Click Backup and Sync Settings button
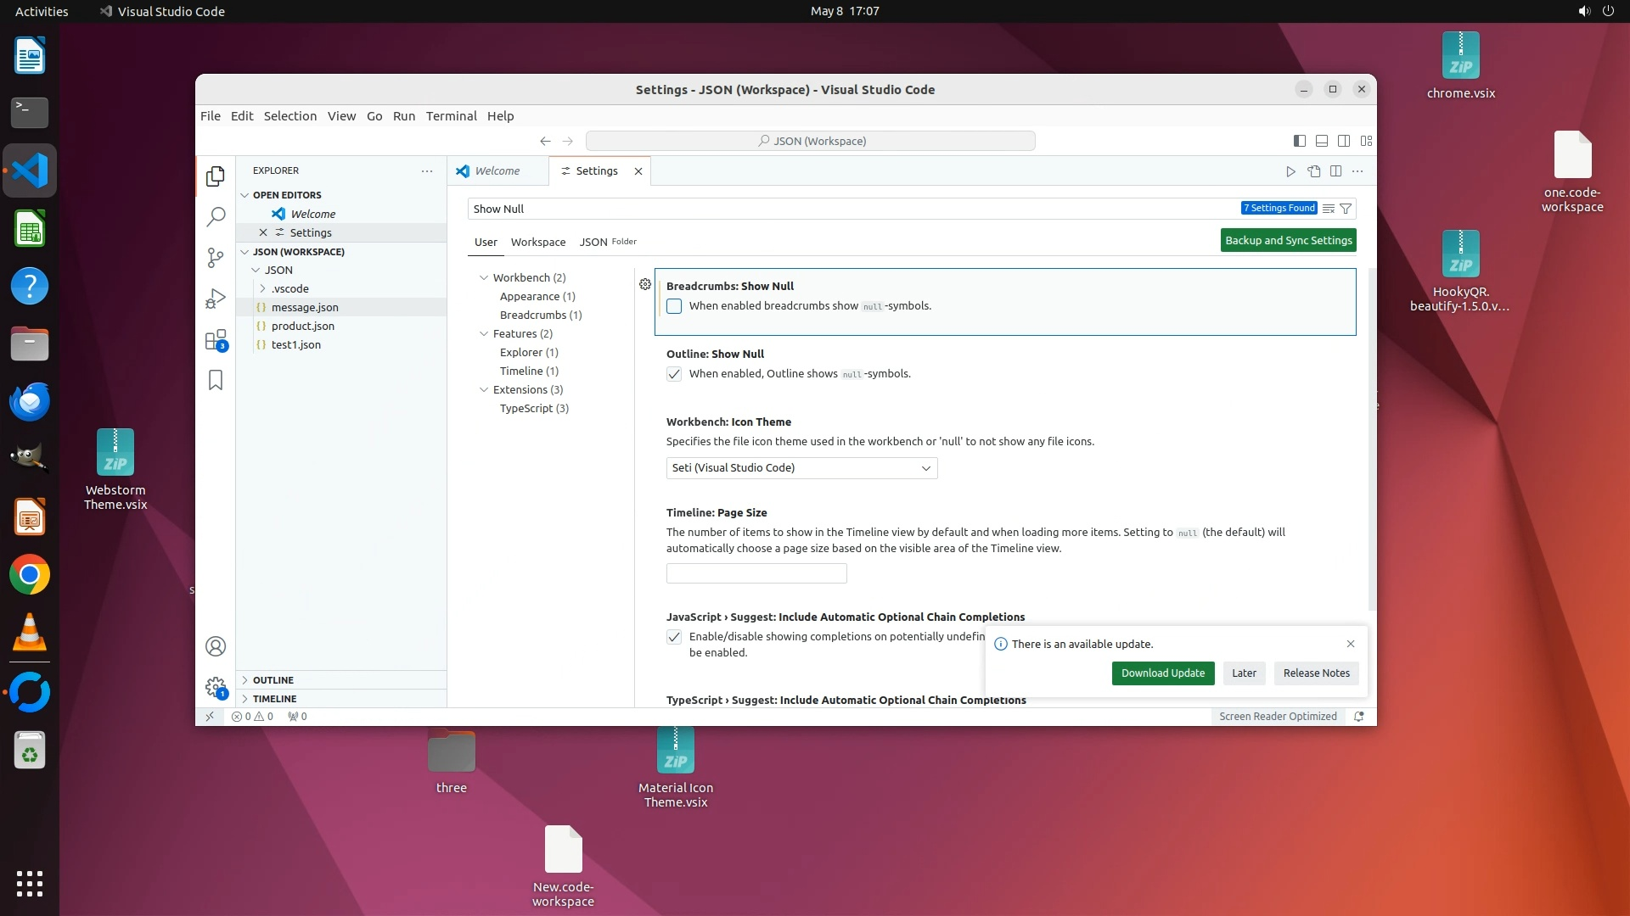 point(1288,241)
